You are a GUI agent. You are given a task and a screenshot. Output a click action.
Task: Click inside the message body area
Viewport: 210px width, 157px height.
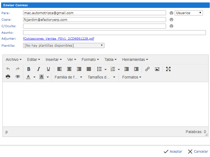[106, 104]
